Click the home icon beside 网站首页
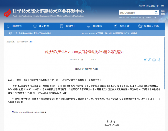 8,26
